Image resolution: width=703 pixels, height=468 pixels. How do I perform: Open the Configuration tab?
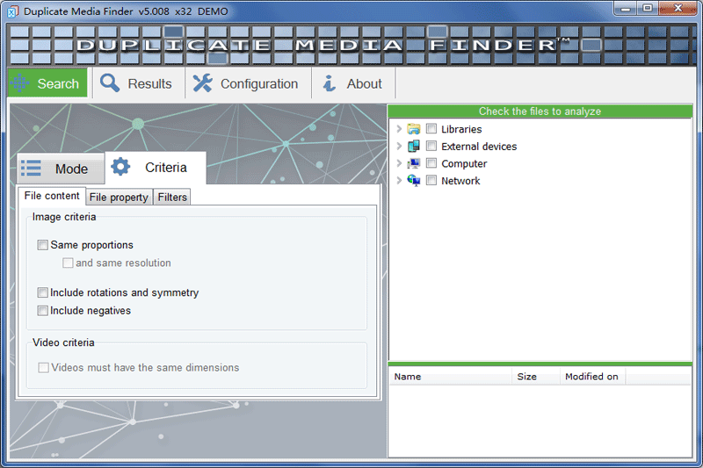click(248, 83)
